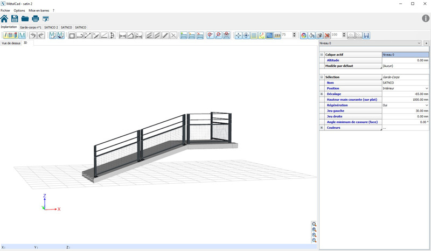
Task: Switch to the SATNCO 2 tab
Action: tap(51, 27)
